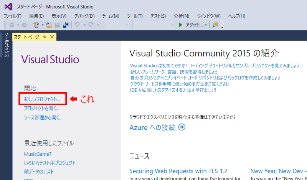Click the New Project toolbar icon
The height and width of the screenshot is (180, 307).
click(36, 25)
